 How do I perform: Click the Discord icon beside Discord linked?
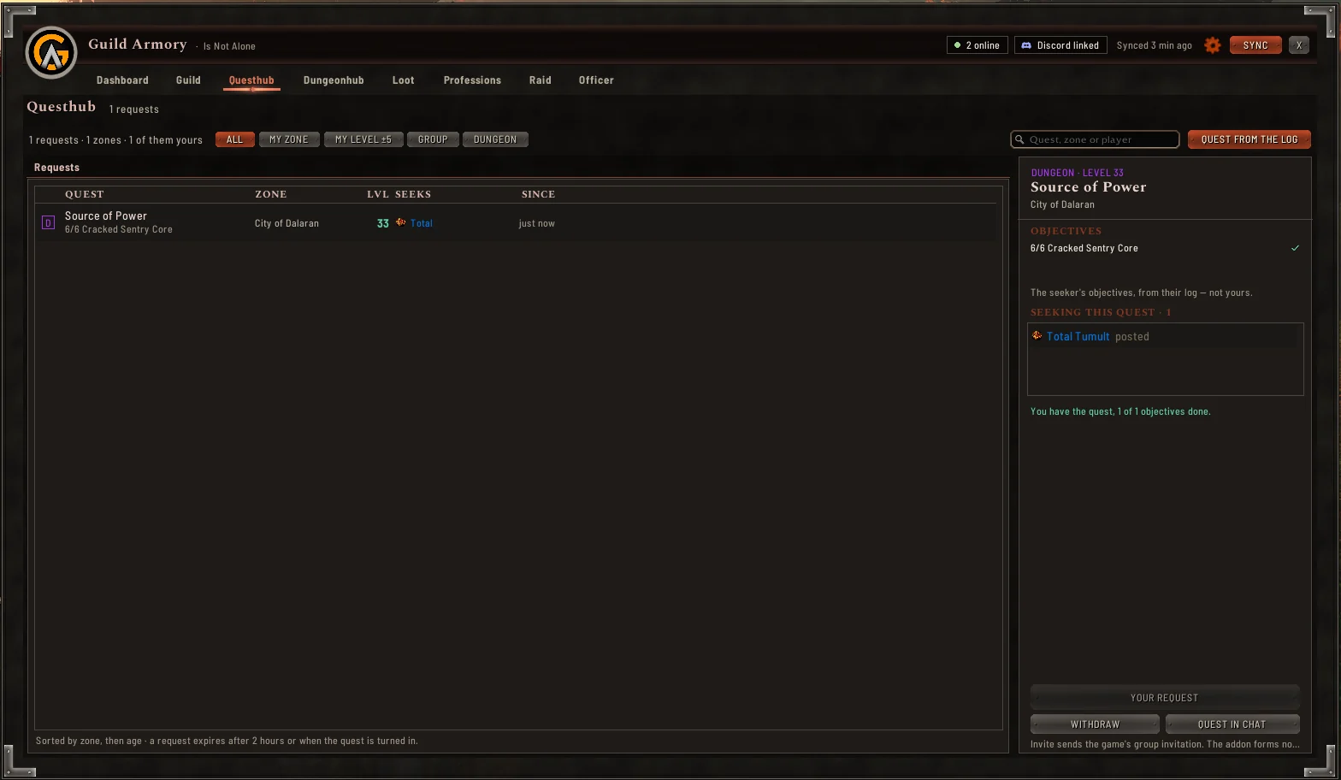(x=1026, y=45)
